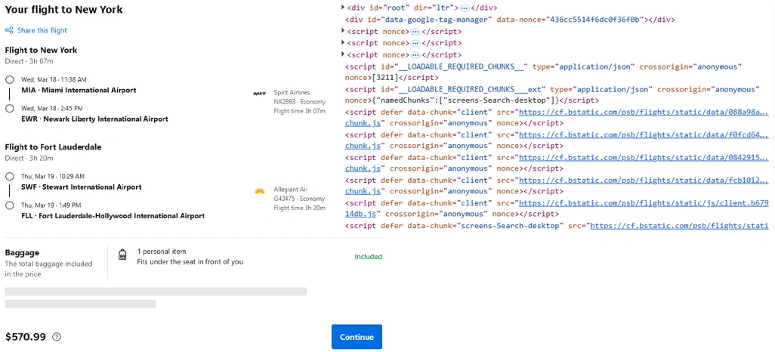This screenshot has height=352, width=775.
Task: Expand the second script nonce node
Action: pyautogui.click(x=342, y=43)
